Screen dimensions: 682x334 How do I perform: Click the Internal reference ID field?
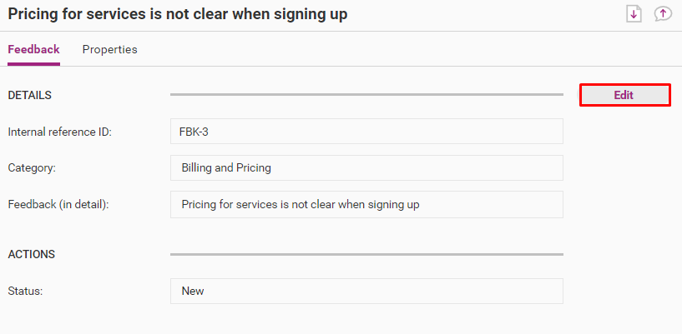pyautogui.click(x=366, y=132)
